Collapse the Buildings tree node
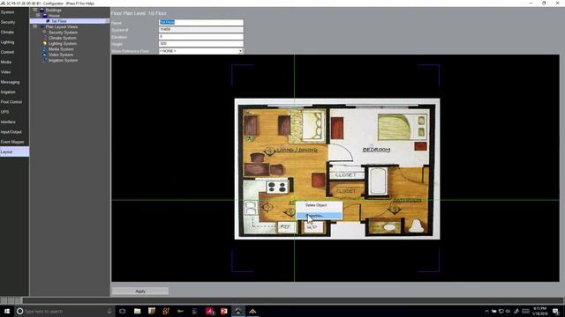 coord(35,10)
